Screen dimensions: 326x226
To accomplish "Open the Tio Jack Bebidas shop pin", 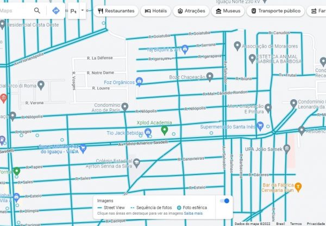I will point(148,132).
